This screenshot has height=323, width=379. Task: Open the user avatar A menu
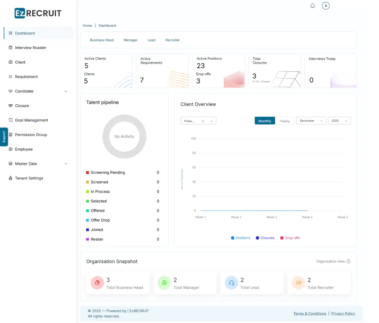coord(326,6)
